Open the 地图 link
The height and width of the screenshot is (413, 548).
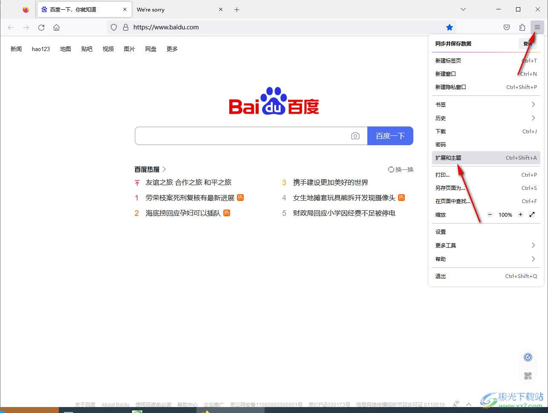(66, 49)
